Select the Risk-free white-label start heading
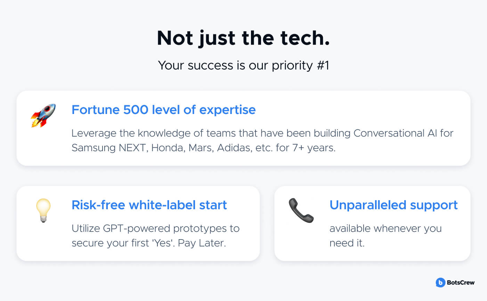Screen dimensions: 487x301 (149, 205)
